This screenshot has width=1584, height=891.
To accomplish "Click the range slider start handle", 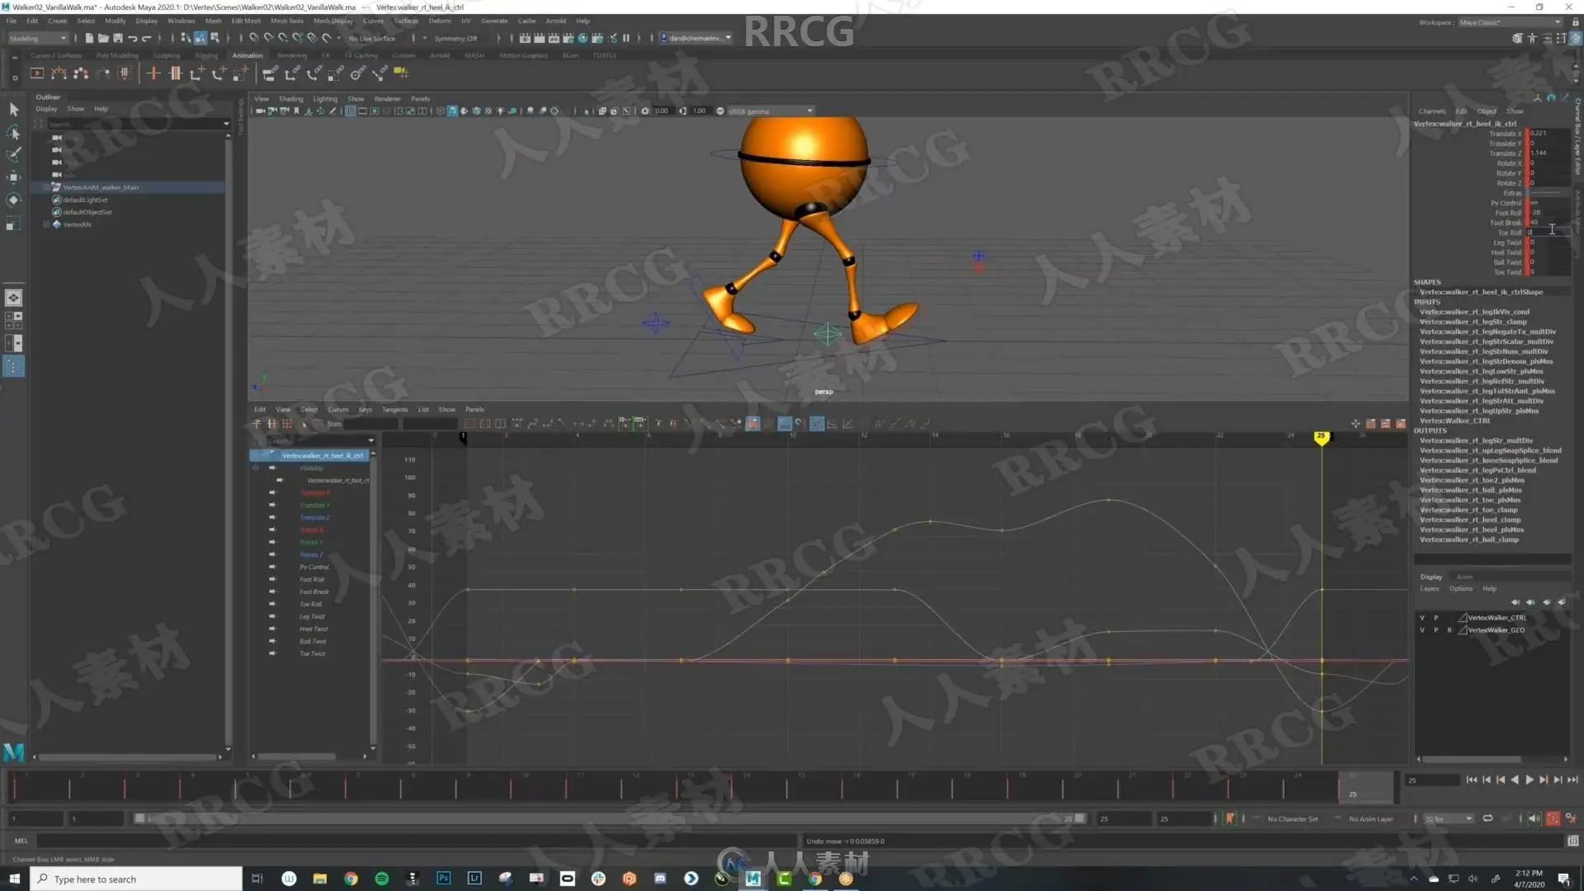I will [139, 818].
